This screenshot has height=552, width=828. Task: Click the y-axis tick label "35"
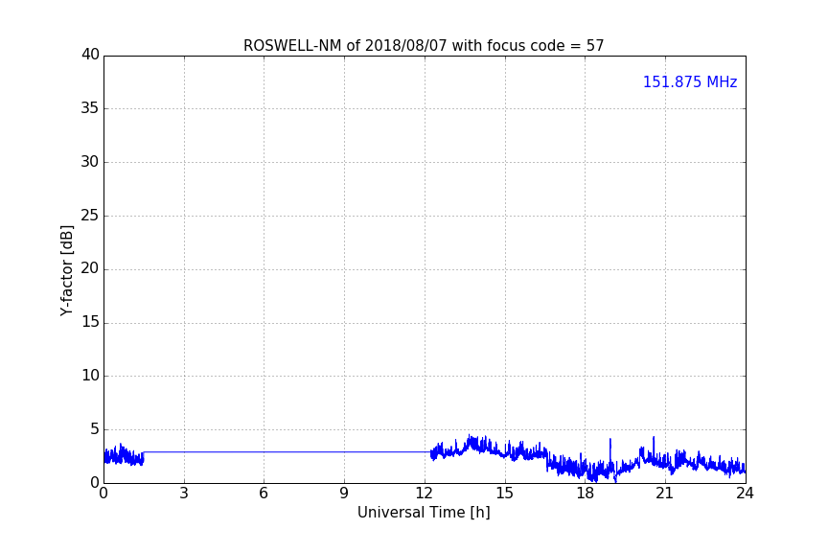coord(90,108)
